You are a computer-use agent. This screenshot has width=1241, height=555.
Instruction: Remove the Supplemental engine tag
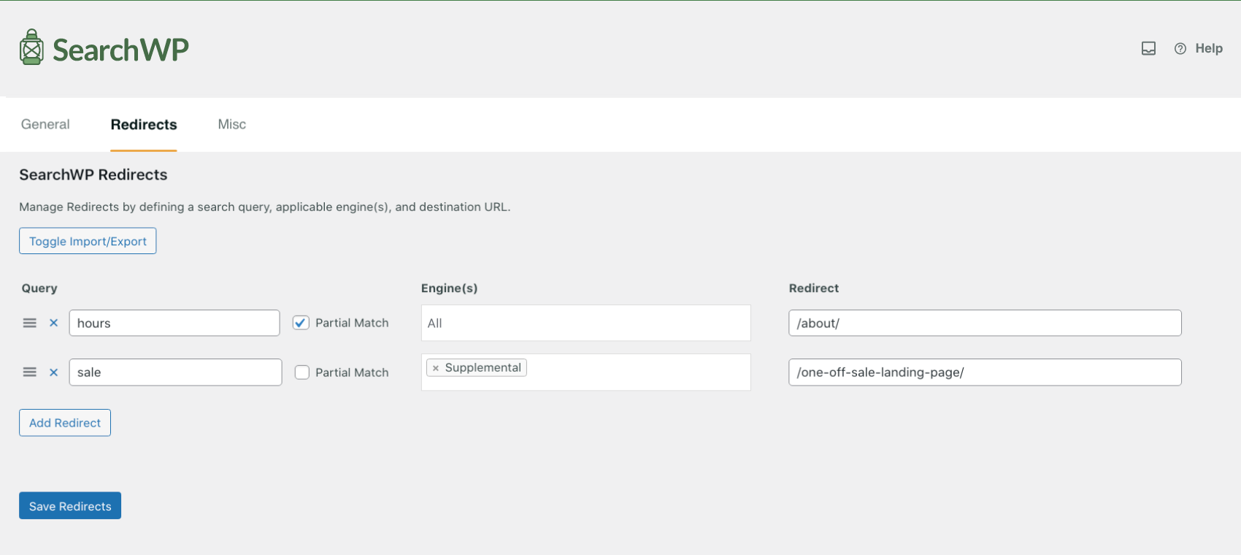[436, 368]
